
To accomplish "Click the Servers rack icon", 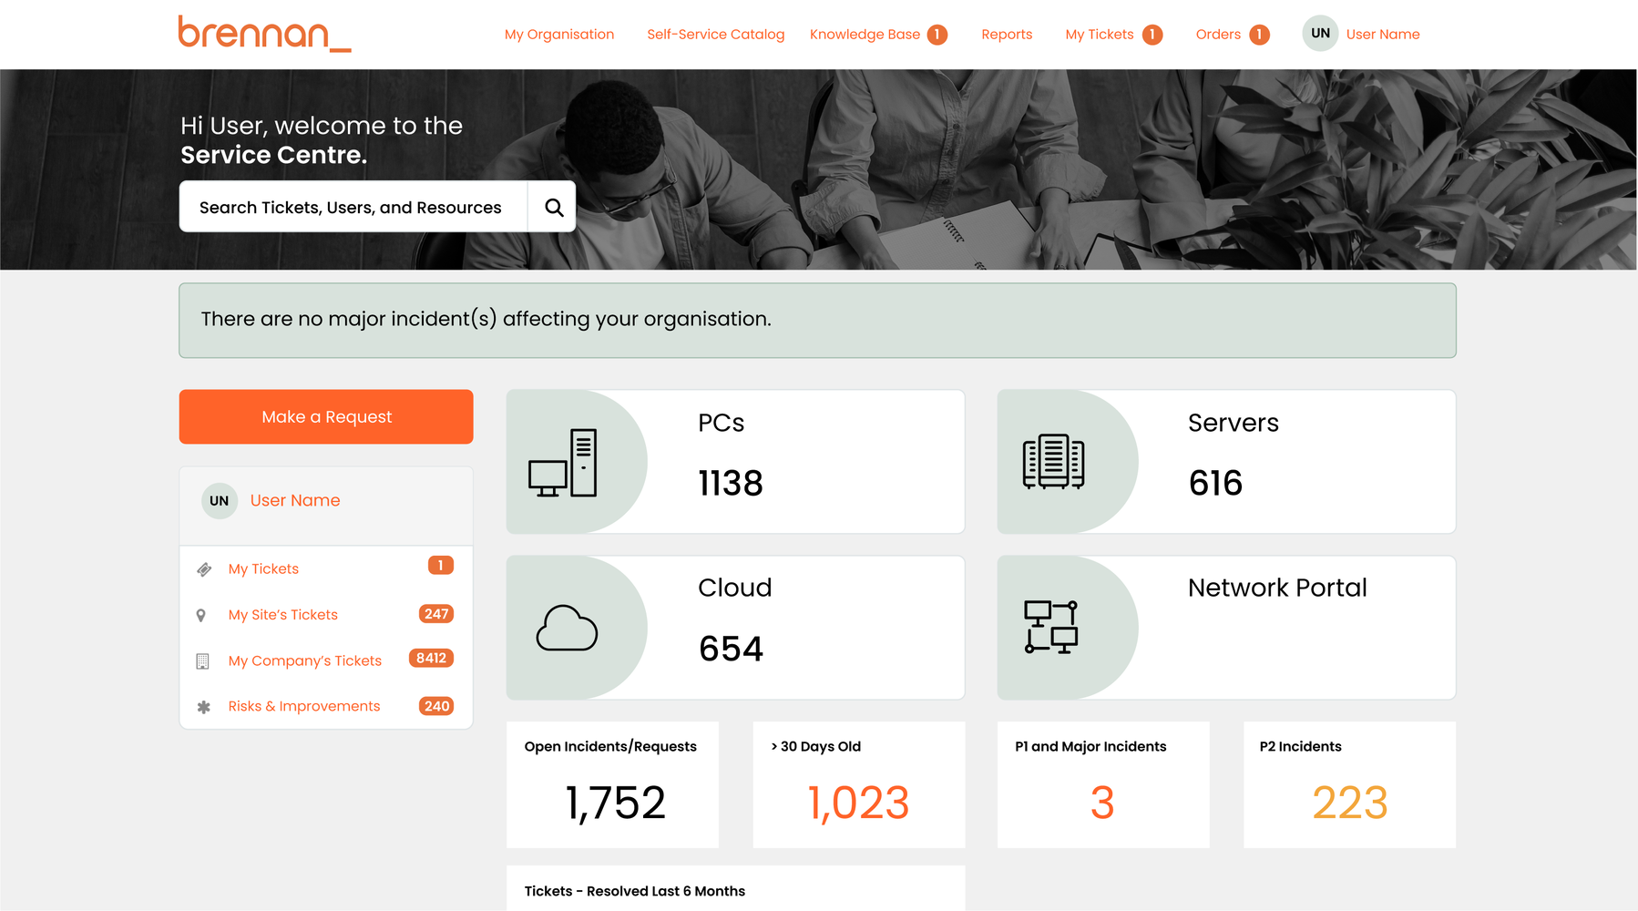I will 1053,462.
